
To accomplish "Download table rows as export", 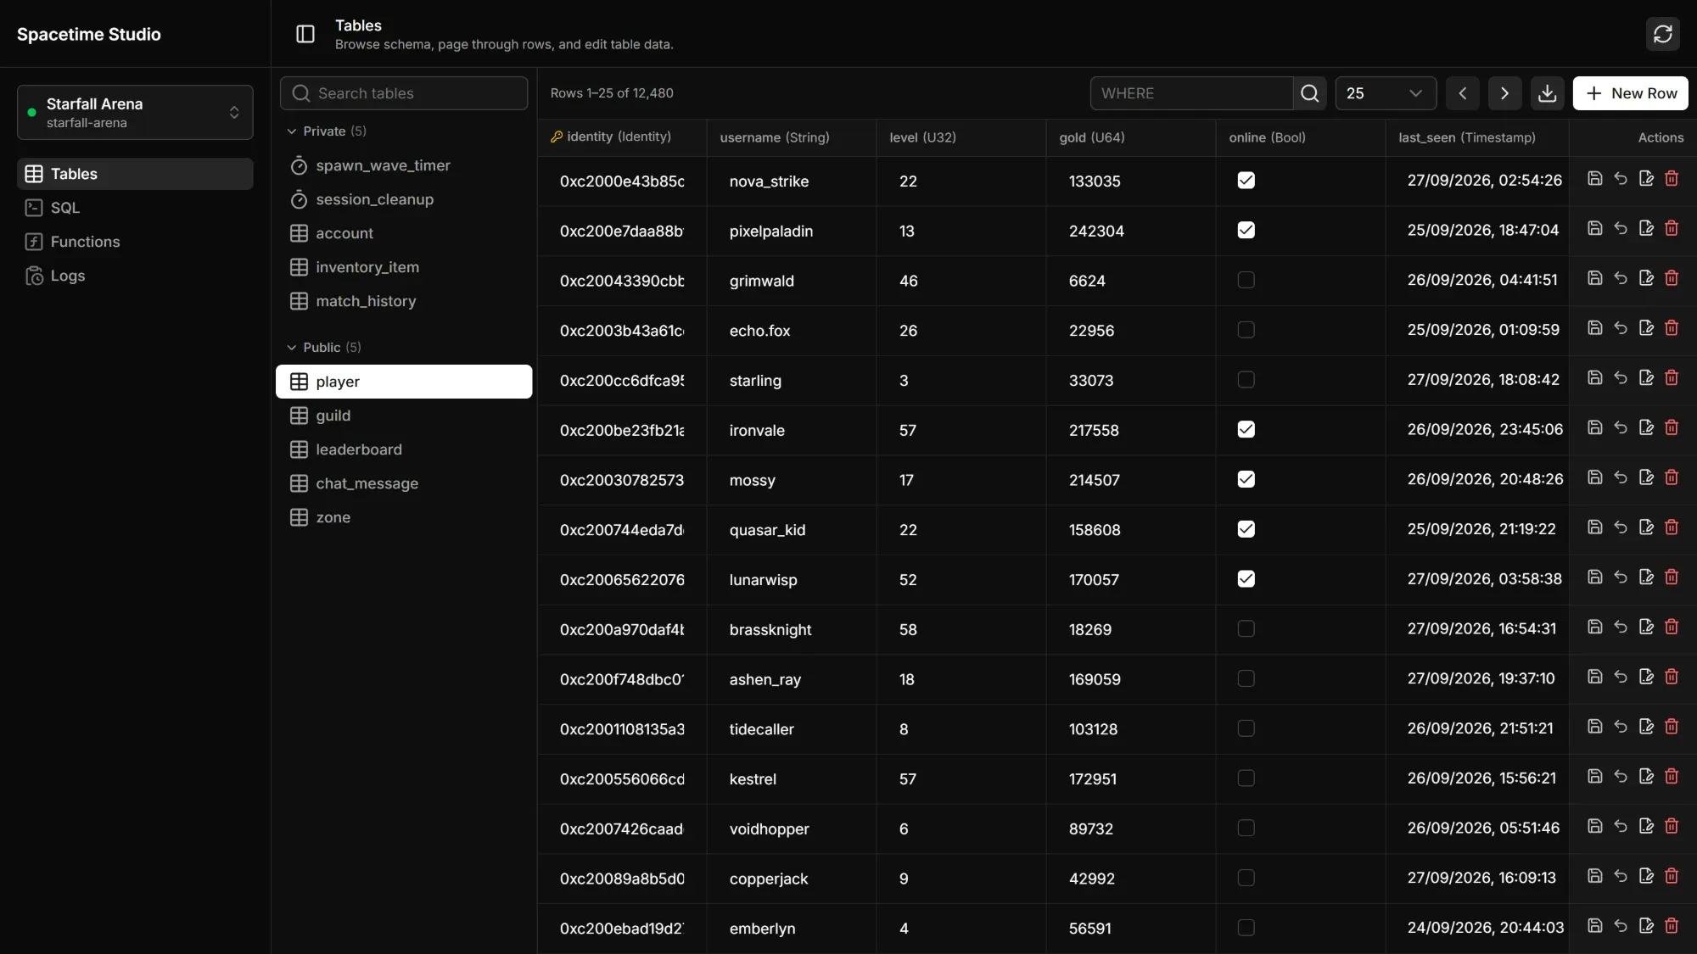I will click(1547, 93).
